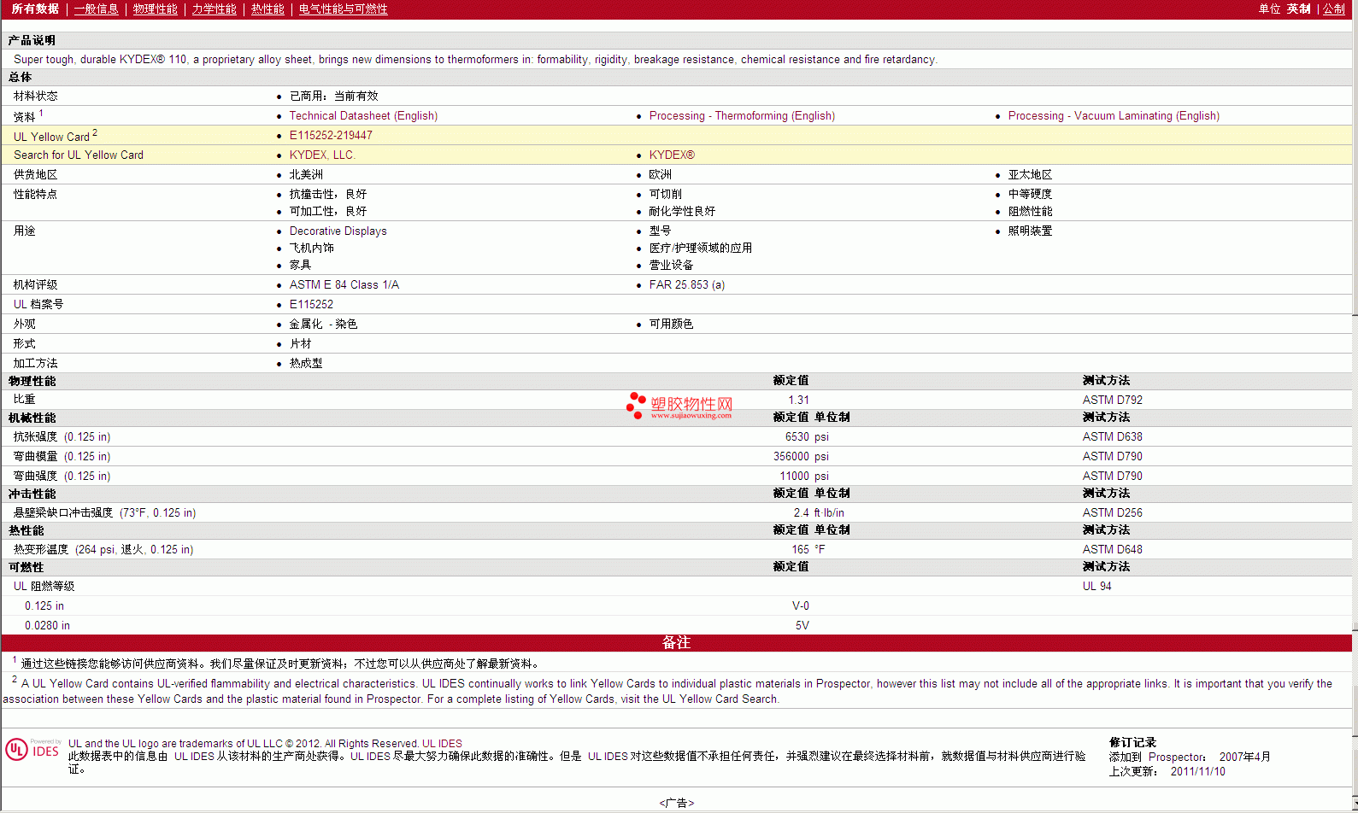Viewport: 1358px width, 813px height.
Task: Click the ASTM D648 test method
Action: 1112,549
